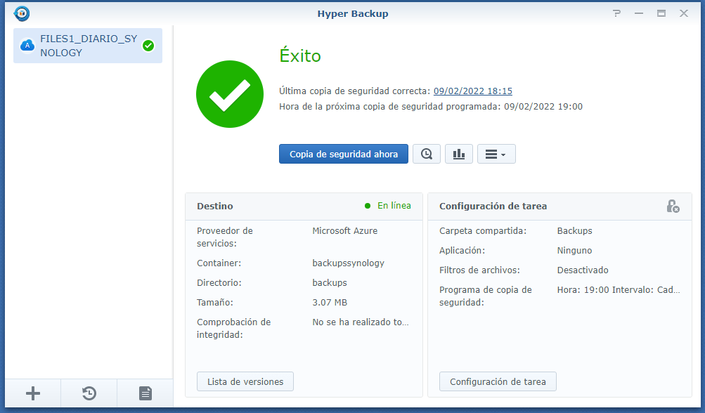Open the restore icon at bottom panel
Viewport: 705px width, 413px height.
88,393
